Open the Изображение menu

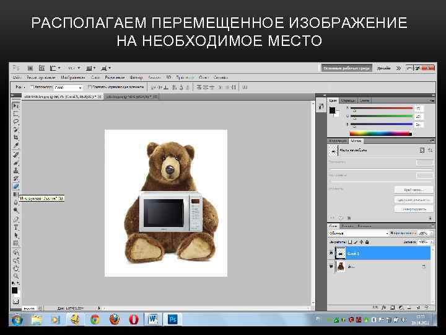point(73,77)
